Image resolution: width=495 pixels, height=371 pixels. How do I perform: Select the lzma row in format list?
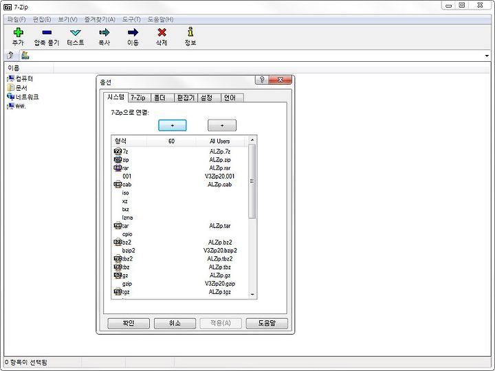(x=180, y=217)
